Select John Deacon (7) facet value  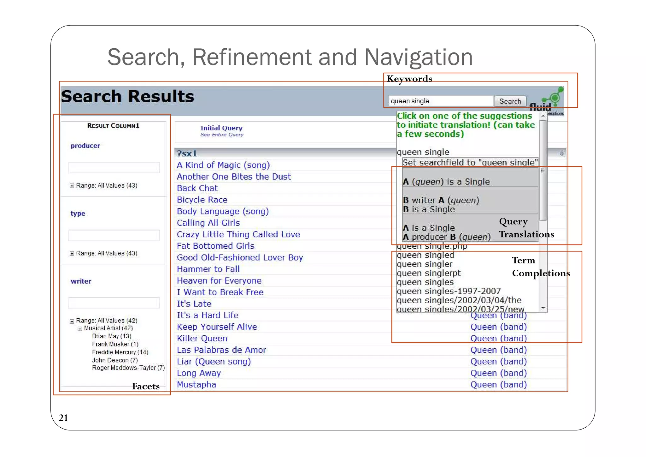click(x=115, y=360)
